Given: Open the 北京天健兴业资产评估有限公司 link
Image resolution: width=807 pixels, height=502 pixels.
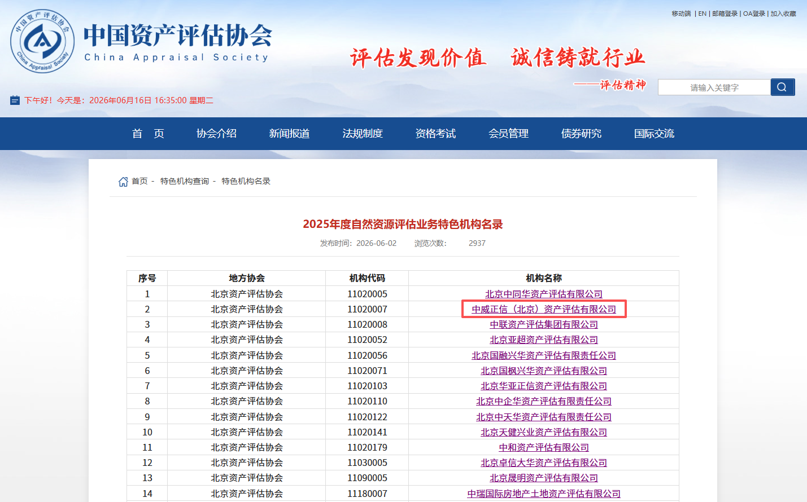Looking at the screenshot, I should point(544,432).
